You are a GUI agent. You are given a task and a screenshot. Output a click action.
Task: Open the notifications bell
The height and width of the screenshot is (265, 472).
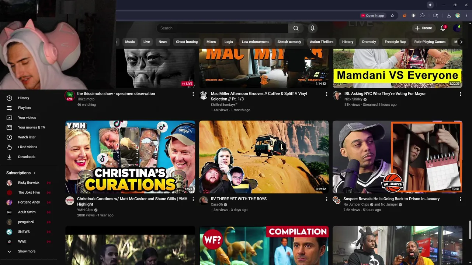click(443, 28)
